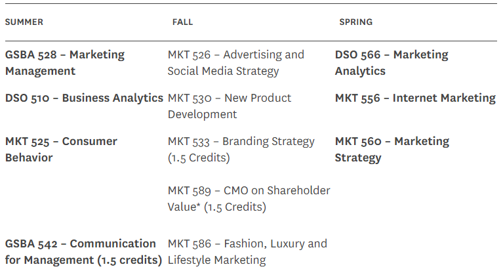Image resolution: width=503 pixels, height=273 pixels.
Task: Click the asterisk after 'Value' in MKT 589
Action: [199, 205]
